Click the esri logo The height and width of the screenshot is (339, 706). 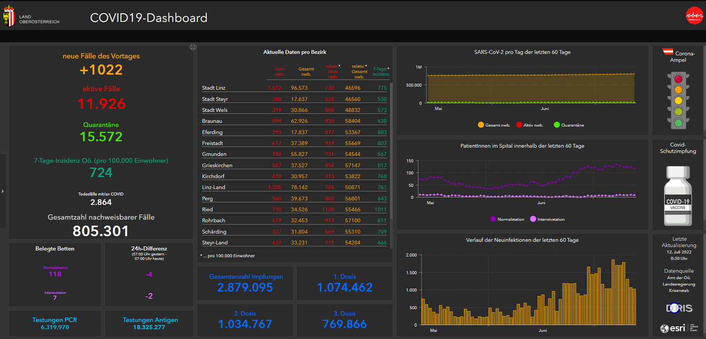click(670, 329)
